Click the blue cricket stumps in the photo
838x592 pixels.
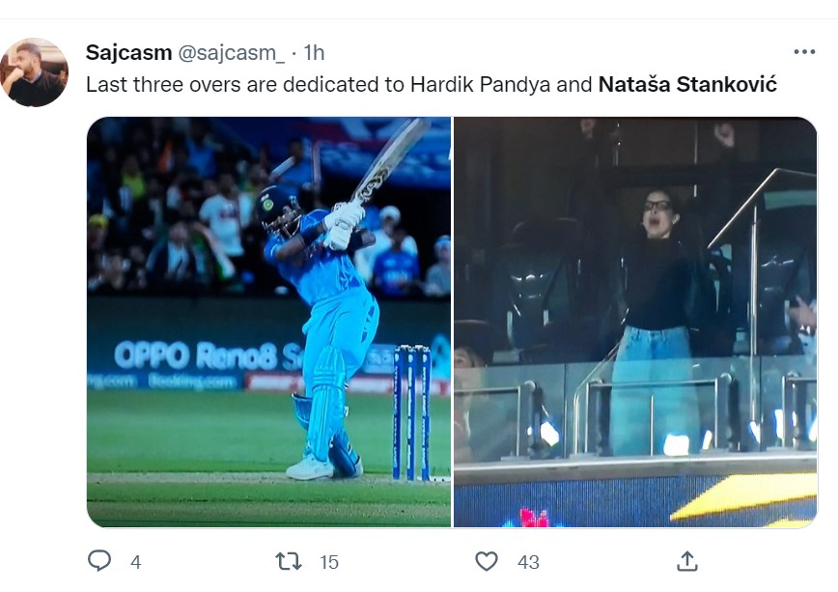[x=410, y=410]
